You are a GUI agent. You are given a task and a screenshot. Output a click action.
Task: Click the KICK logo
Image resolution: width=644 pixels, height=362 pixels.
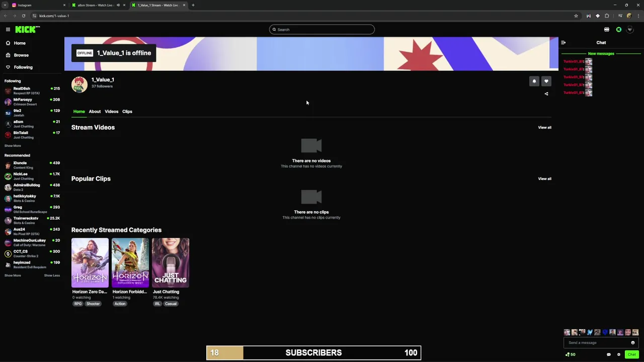click(27, 30)
